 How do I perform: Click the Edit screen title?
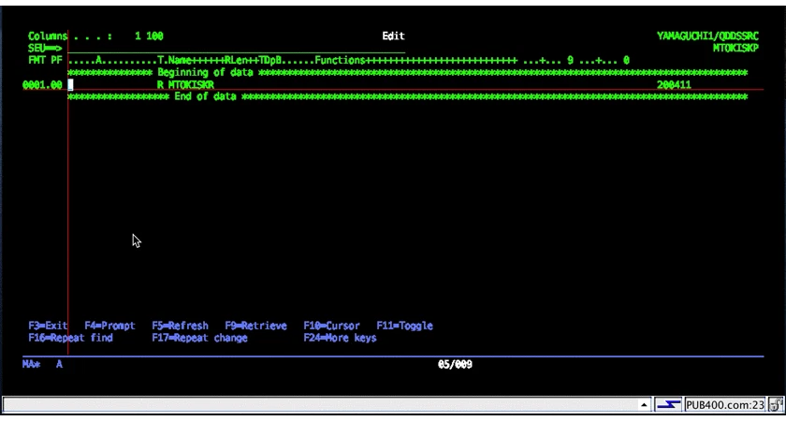[394, 36]
